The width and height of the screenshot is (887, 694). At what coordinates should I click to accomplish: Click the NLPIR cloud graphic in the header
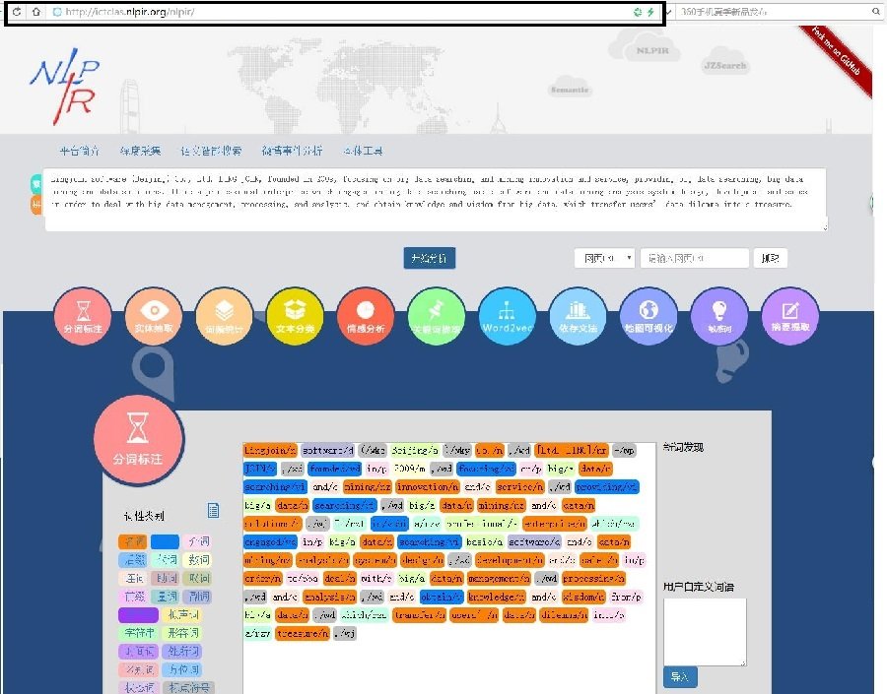(x=651, y=48)
